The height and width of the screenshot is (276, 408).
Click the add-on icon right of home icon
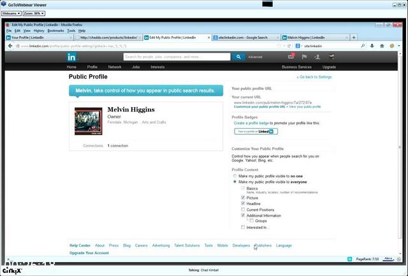392,46
